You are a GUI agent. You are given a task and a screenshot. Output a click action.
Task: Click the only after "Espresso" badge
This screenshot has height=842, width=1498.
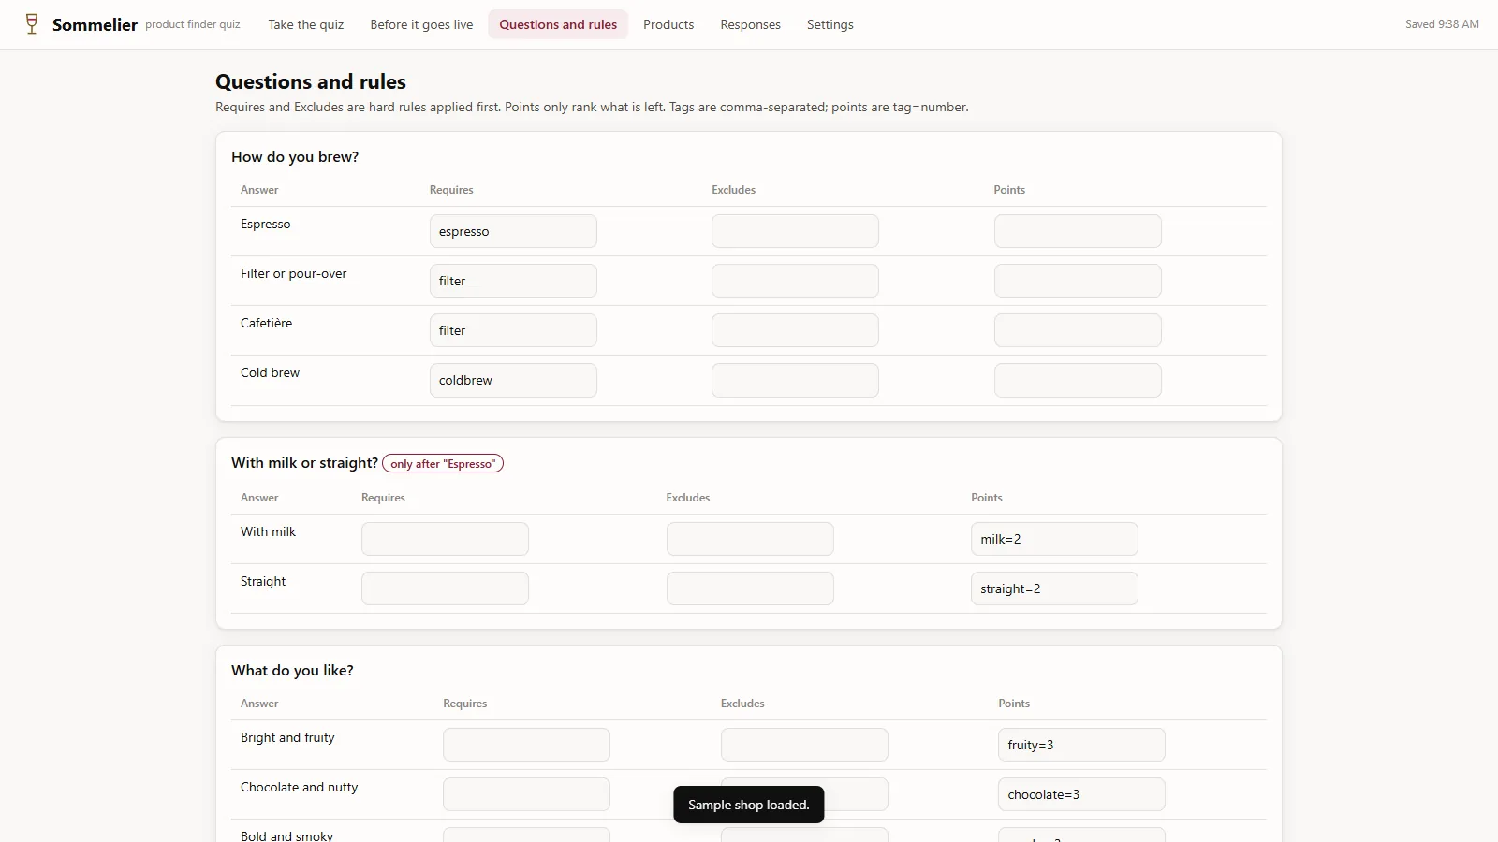443,463
